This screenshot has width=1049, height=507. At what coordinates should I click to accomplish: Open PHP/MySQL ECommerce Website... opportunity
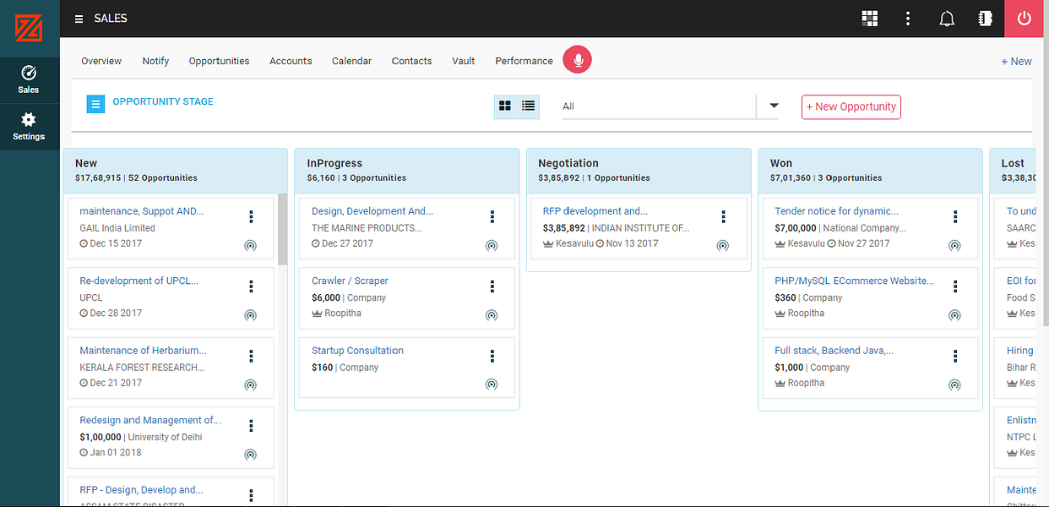(x=855, y=281)
